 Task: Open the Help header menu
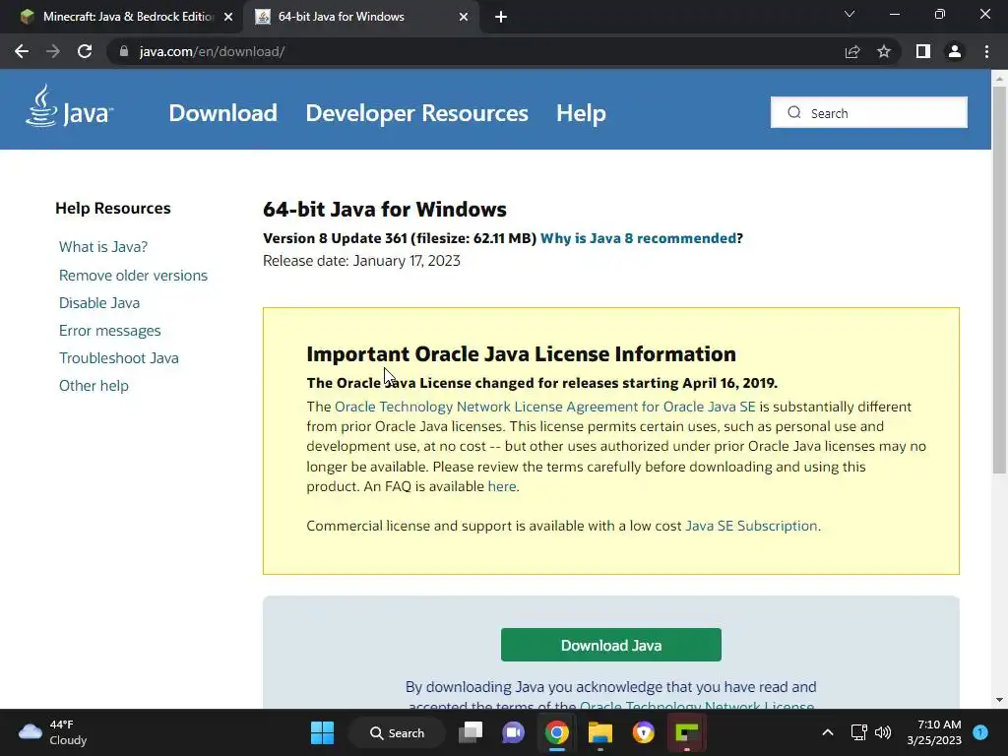pos(581,113)
